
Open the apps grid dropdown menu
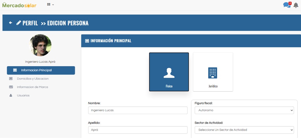[50, 5]
